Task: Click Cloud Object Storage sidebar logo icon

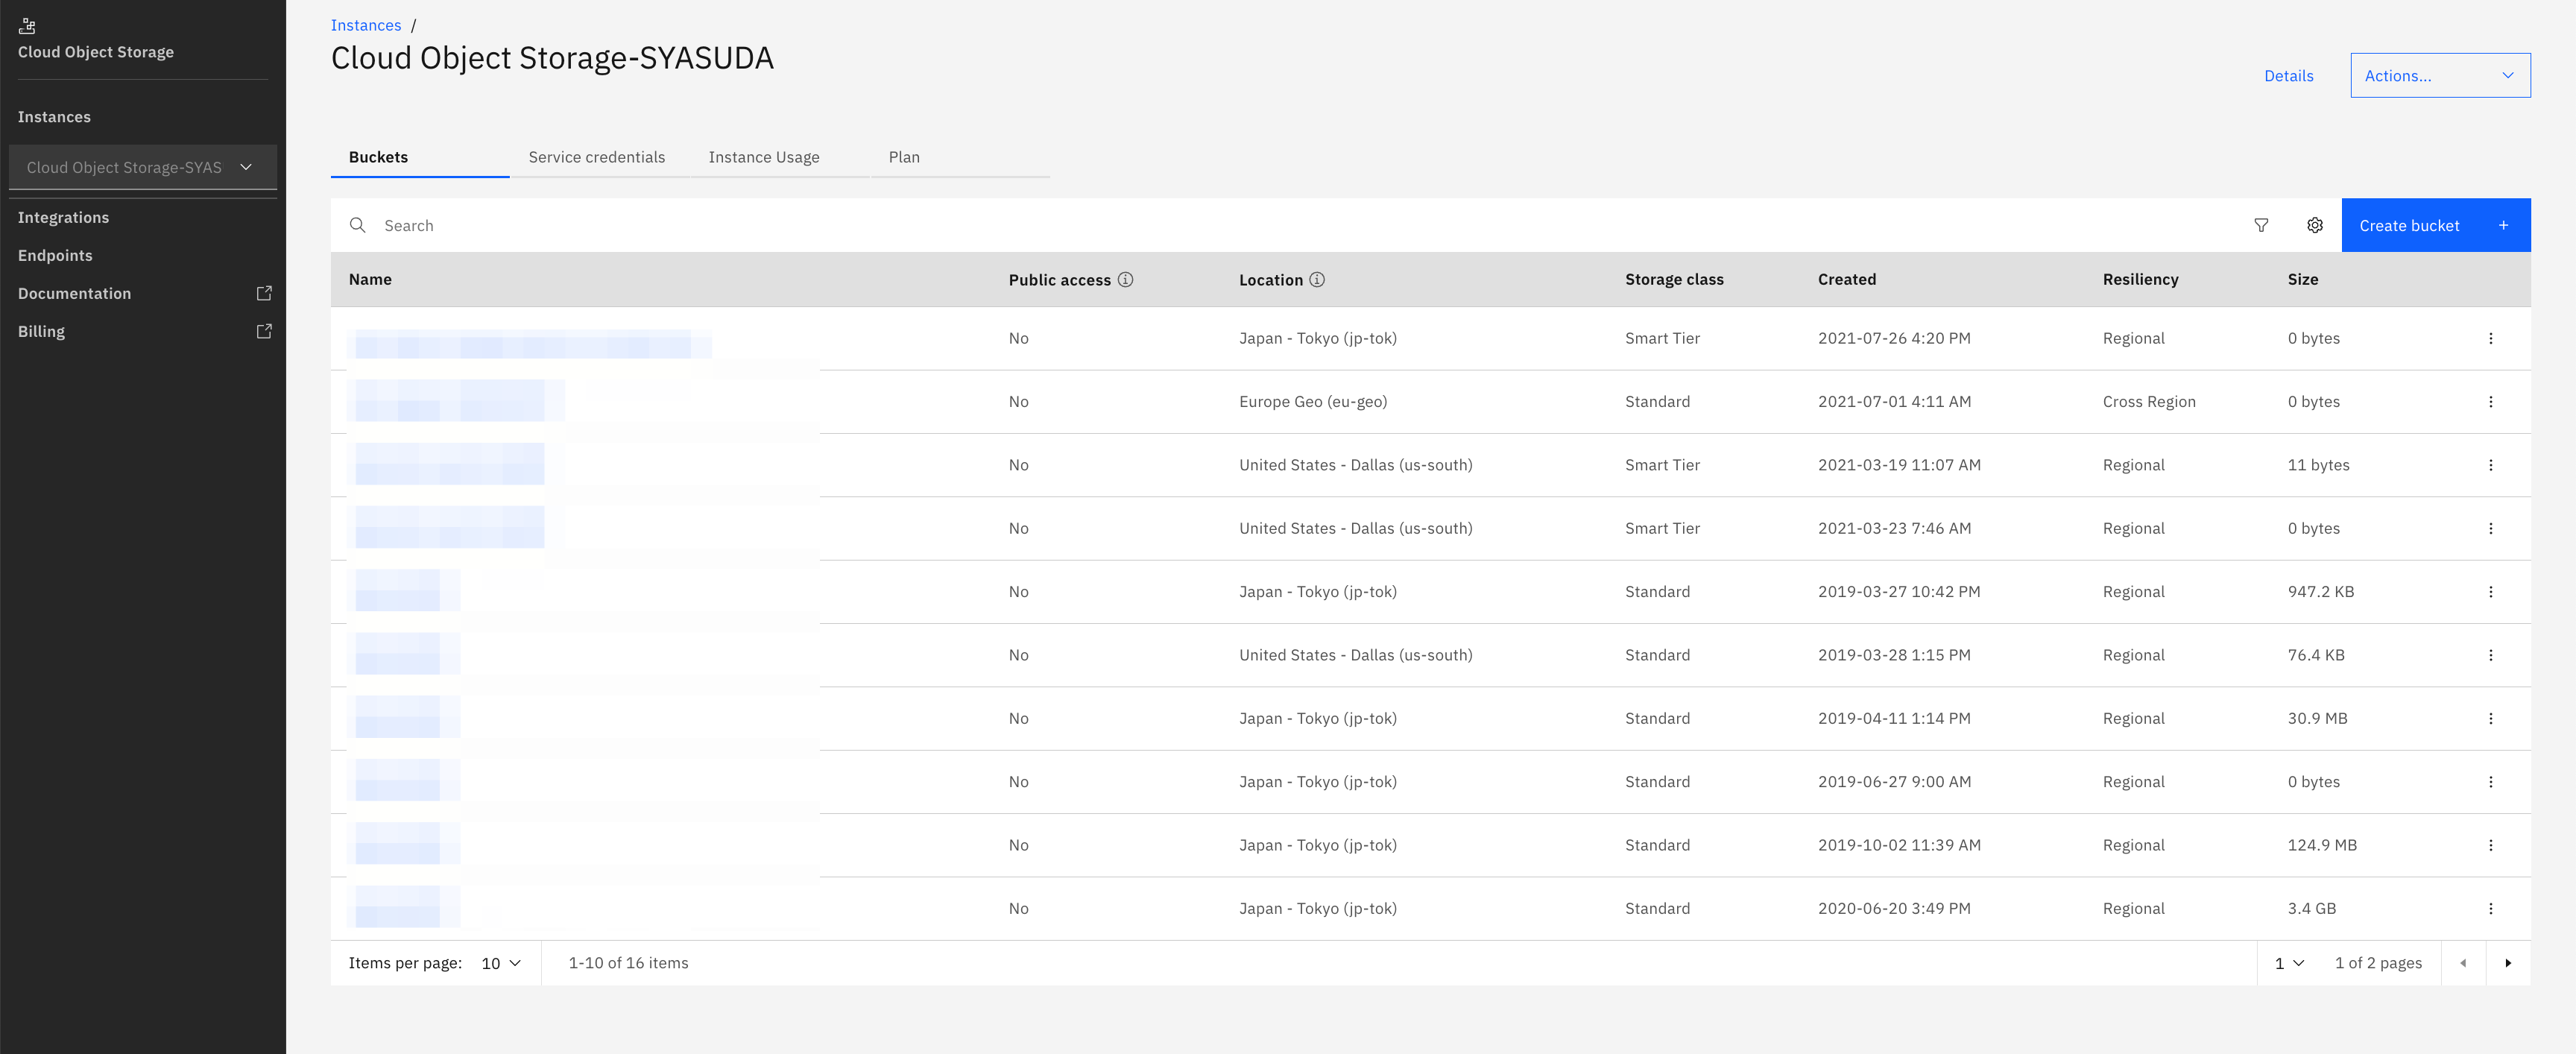Action: [27, 26]
